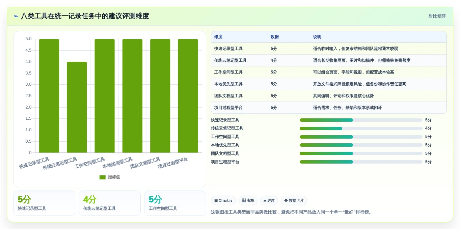Viewport: 460px width, 229px height.
Task: Click the 项目过程型平台 bar in chart
Action: click(188, 96)
